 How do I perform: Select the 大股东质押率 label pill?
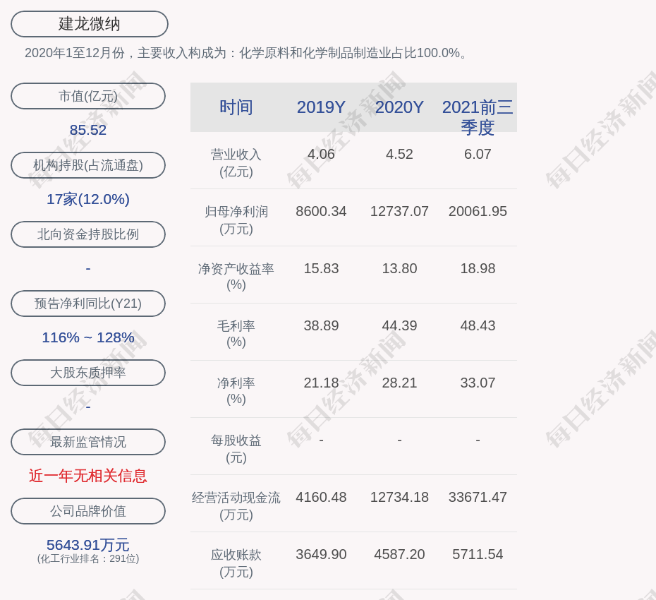click(x=88, y=372)
